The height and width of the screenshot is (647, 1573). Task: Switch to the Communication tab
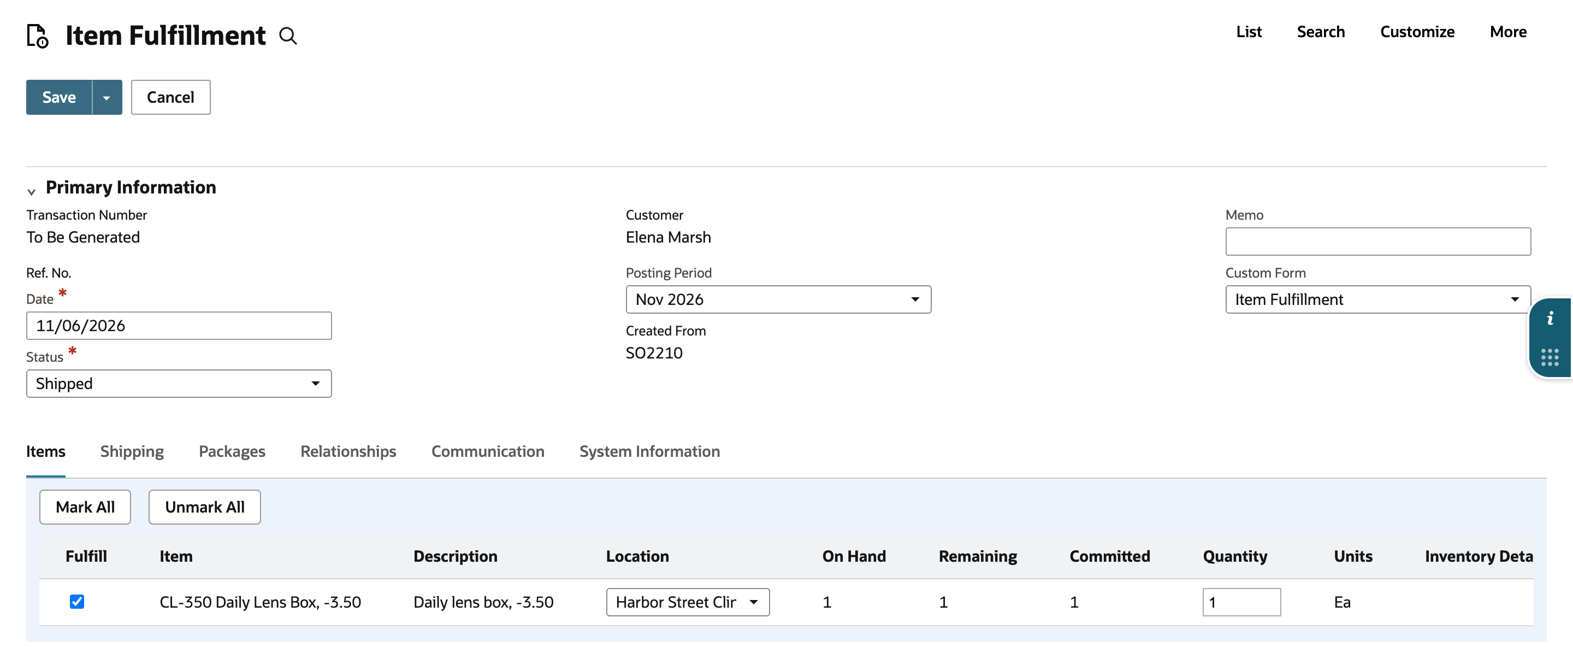(x=488, y=451)
